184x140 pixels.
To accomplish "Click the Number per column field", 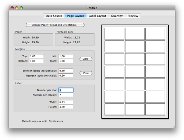I will [66, 95].
